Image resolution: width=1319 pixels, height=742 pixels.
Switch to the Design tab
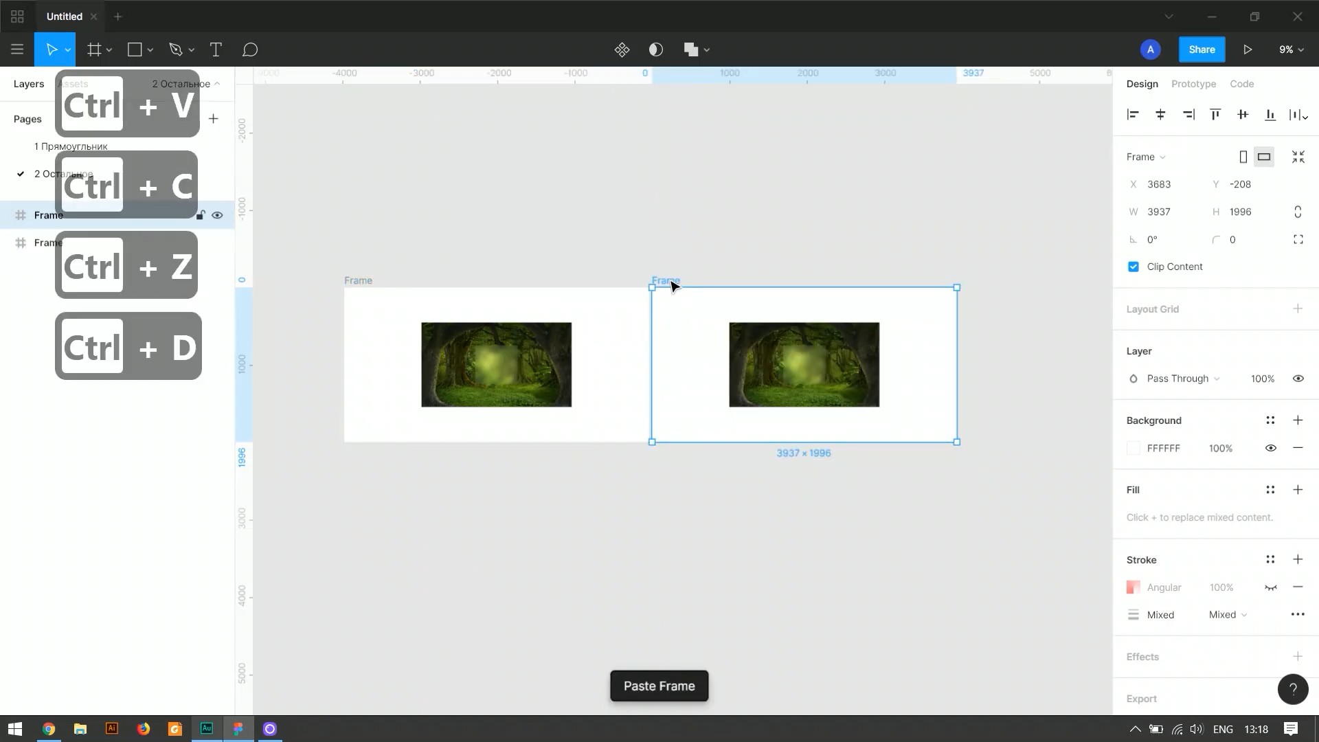pos(1142,84)
